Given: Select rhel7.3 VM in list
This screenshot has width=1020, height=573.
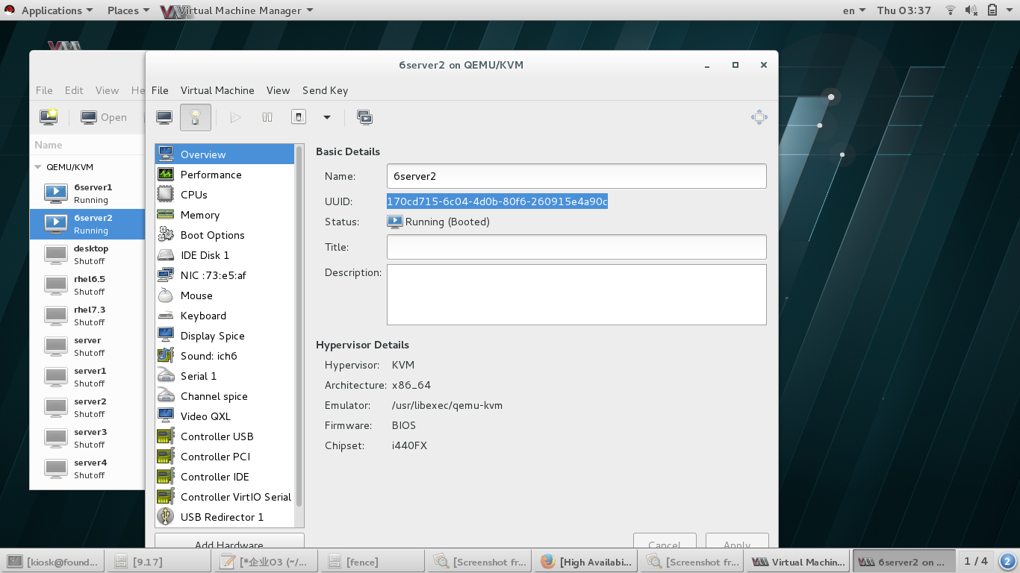Looking at the screenshot, I should (87, 316).
